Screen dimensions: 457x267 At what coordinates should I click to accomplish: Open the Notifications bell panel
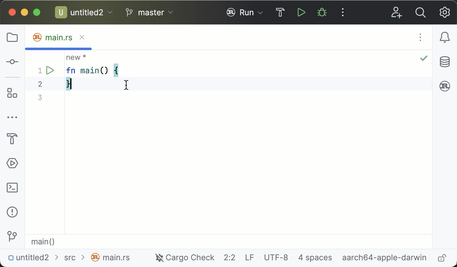(445, 38)
